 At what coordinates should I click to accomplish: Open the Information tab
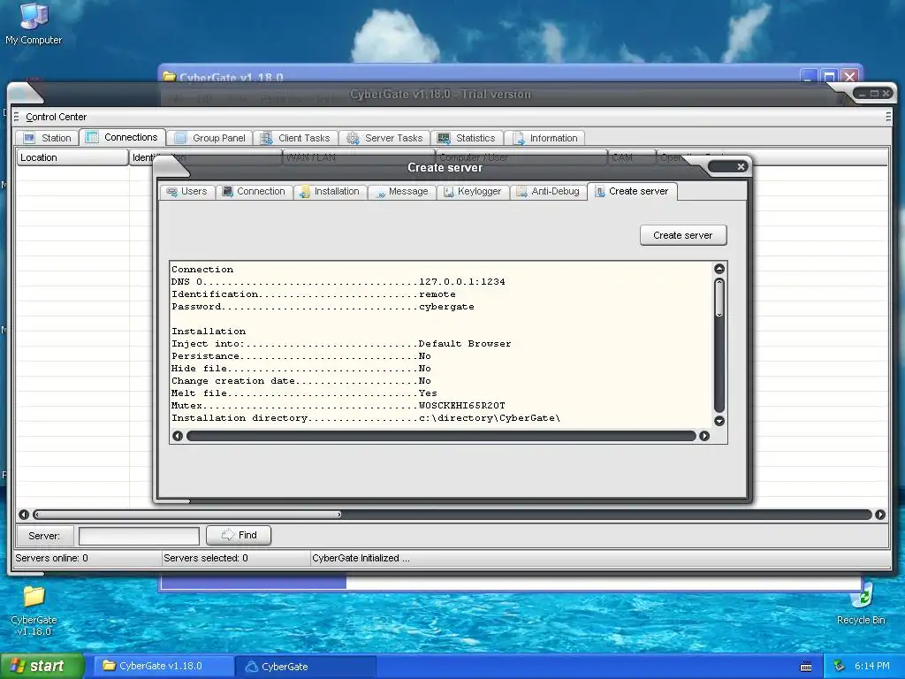tap(544, 138)
